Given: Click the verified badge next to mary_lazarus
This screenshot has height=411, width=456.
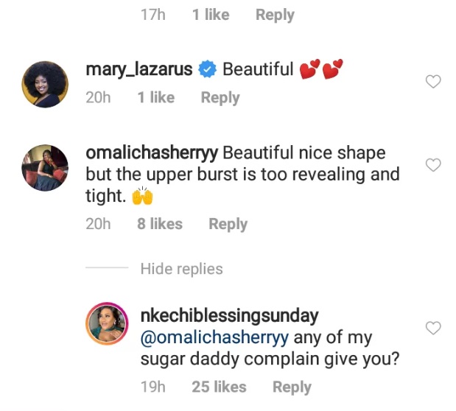Looking at the screenshot, I should click(208, 70).
